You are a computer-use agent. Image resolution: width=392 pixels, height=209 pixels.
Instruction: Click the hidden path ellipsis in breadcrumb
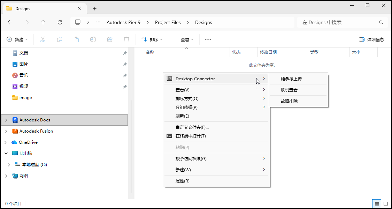tap(98, 22)
